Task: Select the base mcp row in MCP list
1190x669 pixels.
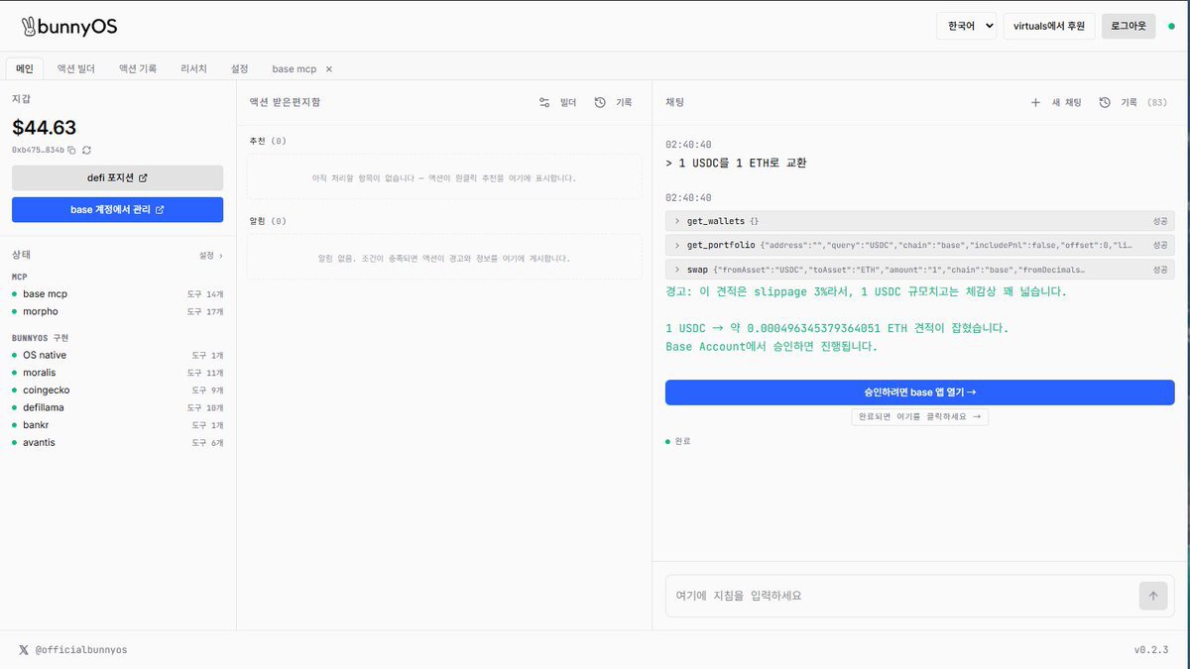Action: coord(117,294)
